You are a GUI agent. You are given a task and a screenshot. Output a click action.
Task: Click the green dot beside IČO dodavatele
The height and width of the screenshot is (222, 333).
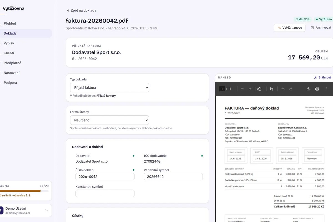point(202,156)
